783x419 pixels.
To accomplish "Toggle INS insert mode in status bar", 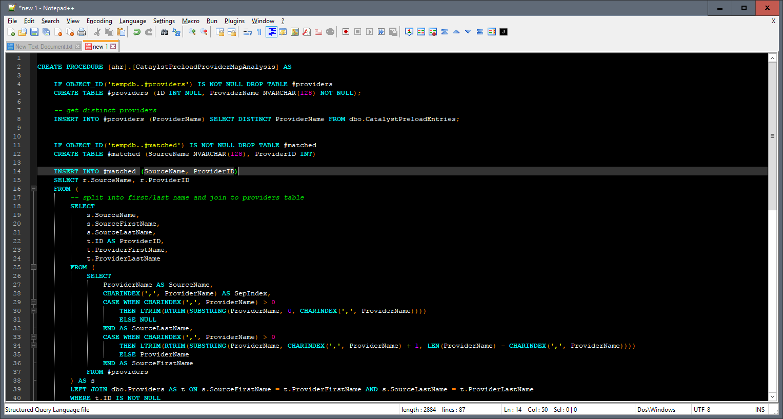I will click(x=760, y=410).
